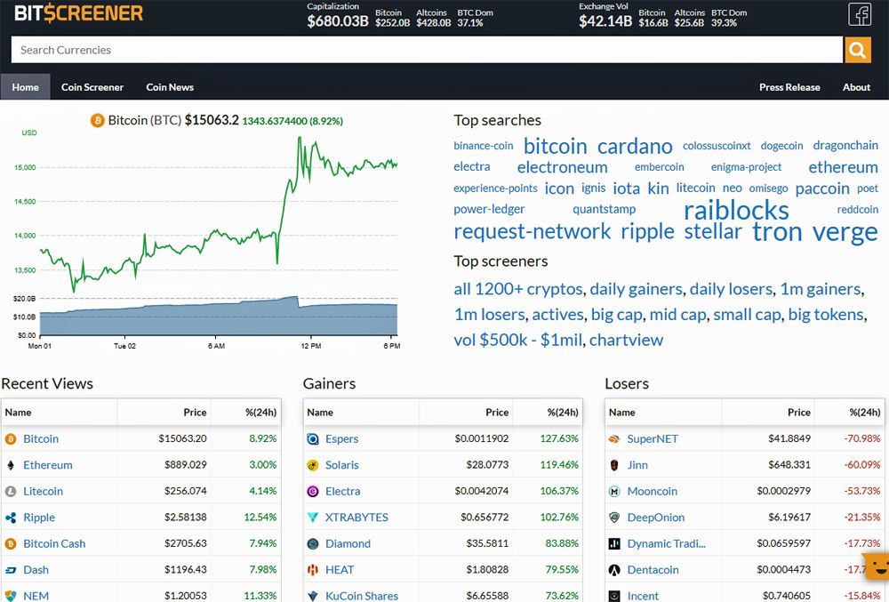Open the request-network search link
889x602 pixels.
pyautogui.click(x=533, y=231)
